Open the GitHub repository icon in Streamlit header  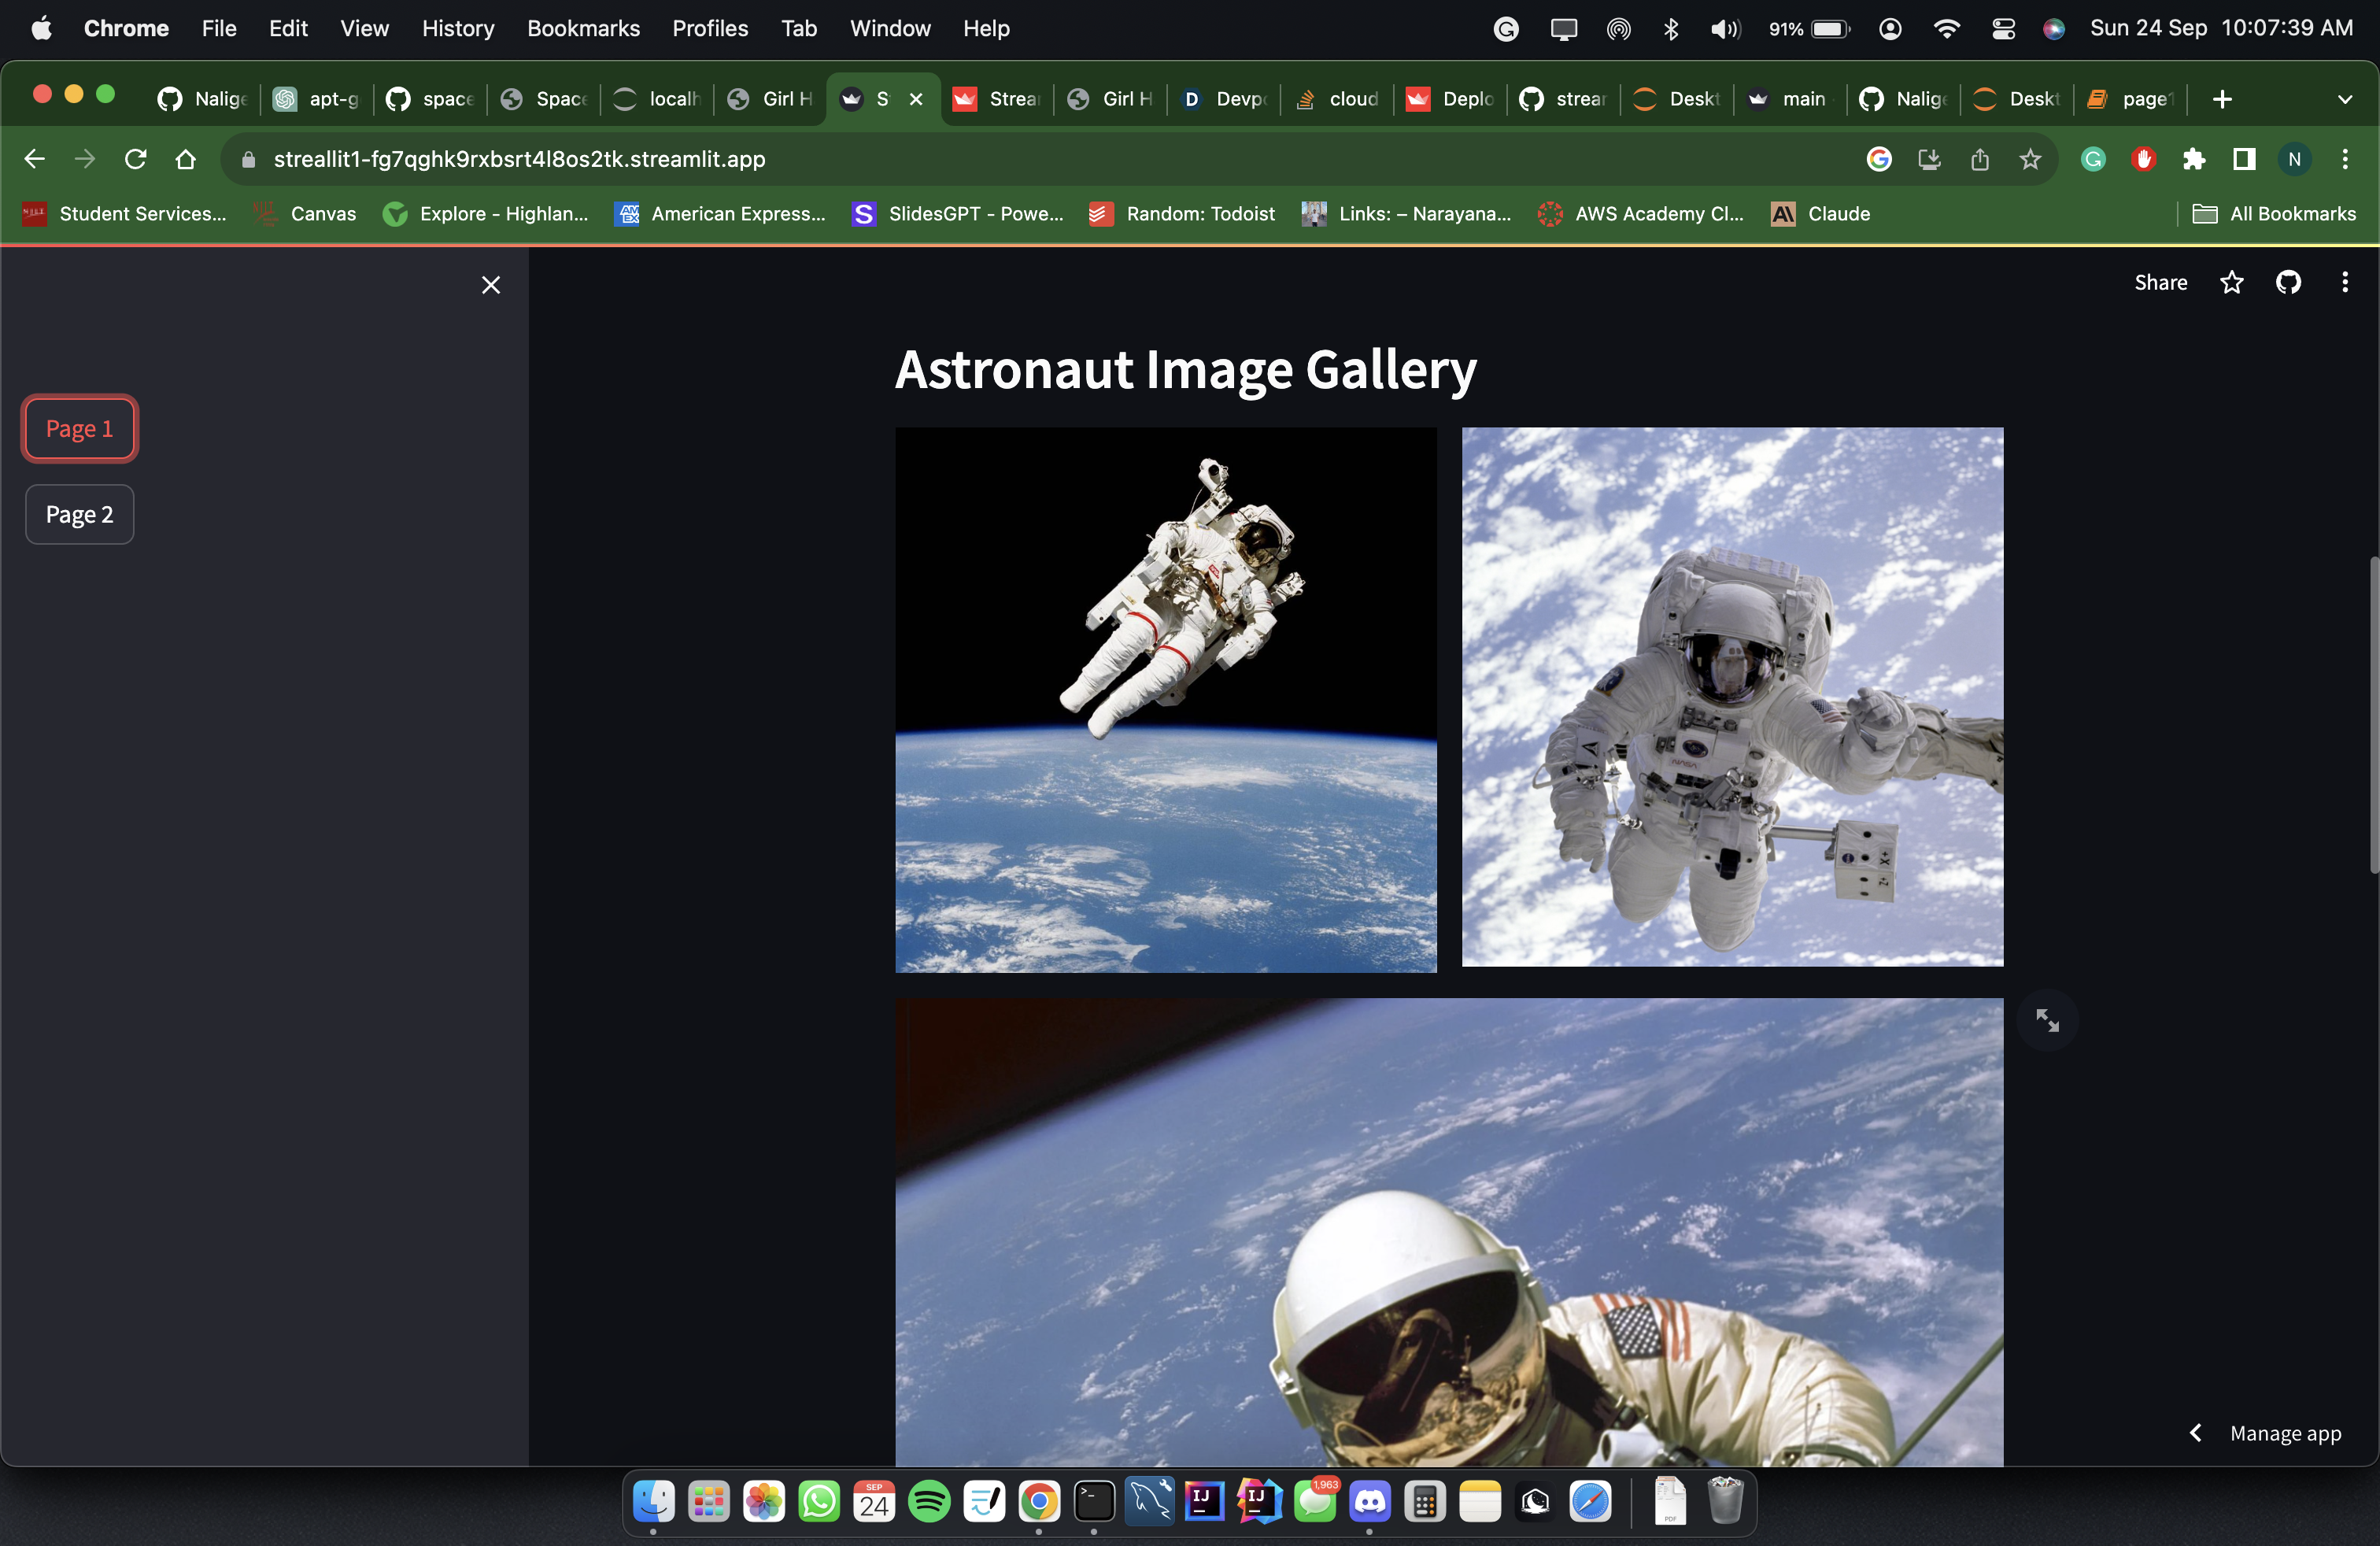click(x=2288, y=283)
